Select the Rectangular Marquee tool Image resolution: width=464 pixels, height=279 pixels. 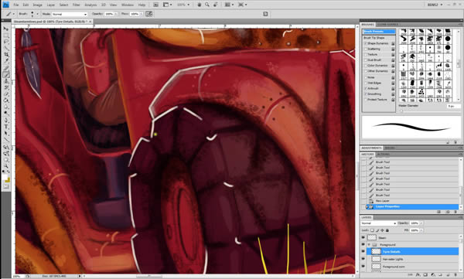pyautogui.click(x=5, y=36)
